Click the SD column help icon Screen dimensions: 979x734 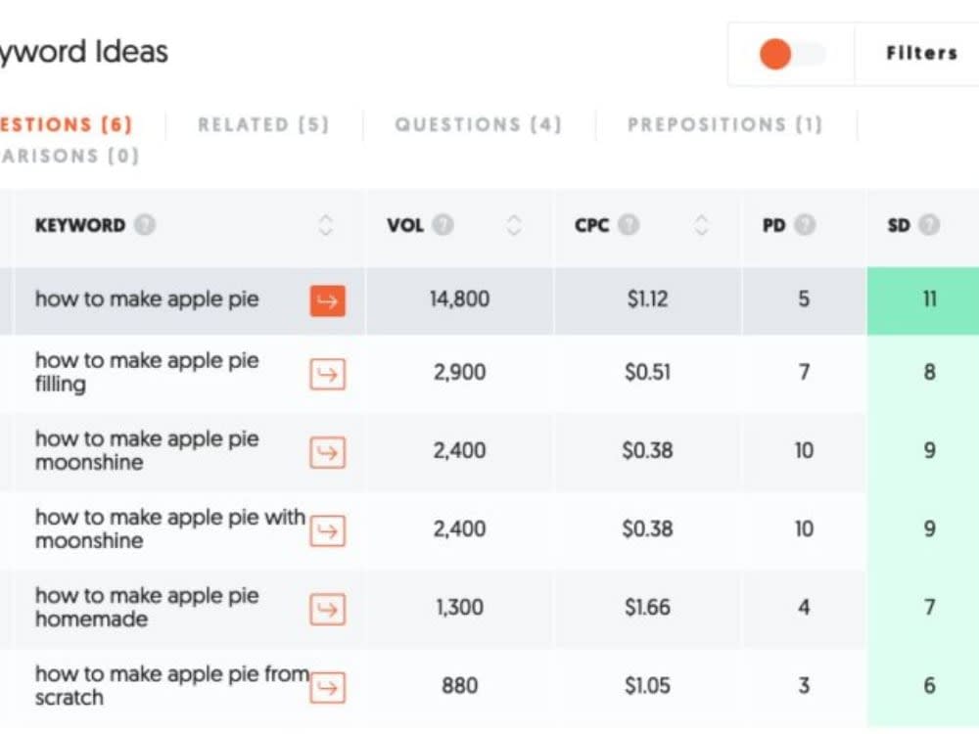tap(929, 225)
